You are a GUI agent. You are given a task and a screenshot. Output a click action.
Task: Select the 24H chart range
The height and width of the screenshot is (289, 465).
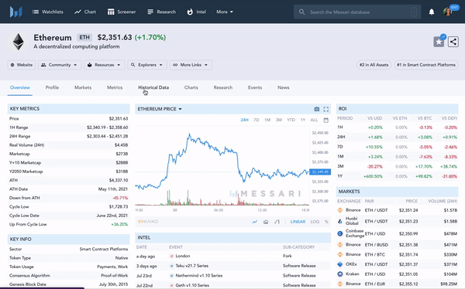pos(244,120)
